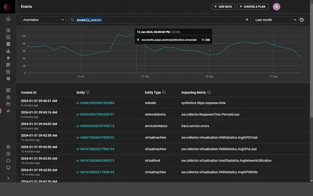Open entity e-1683945527994228737

pos(95,115)
